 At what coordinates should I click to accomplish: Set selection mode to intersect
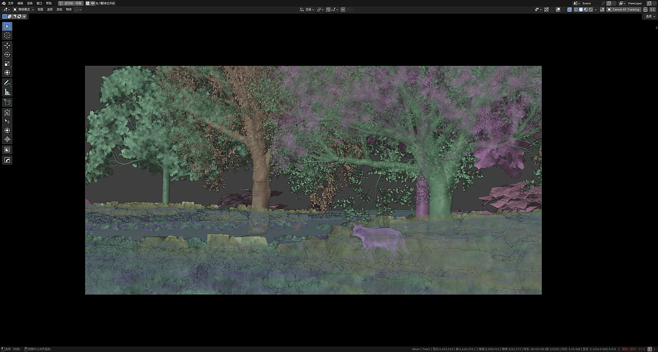(24, 16)
